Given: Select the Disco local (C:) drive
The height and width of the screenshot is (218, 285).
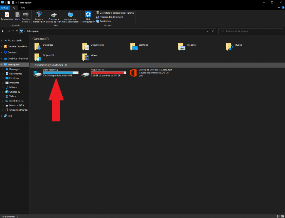Looking at the screenshot, I should point(56,73).
